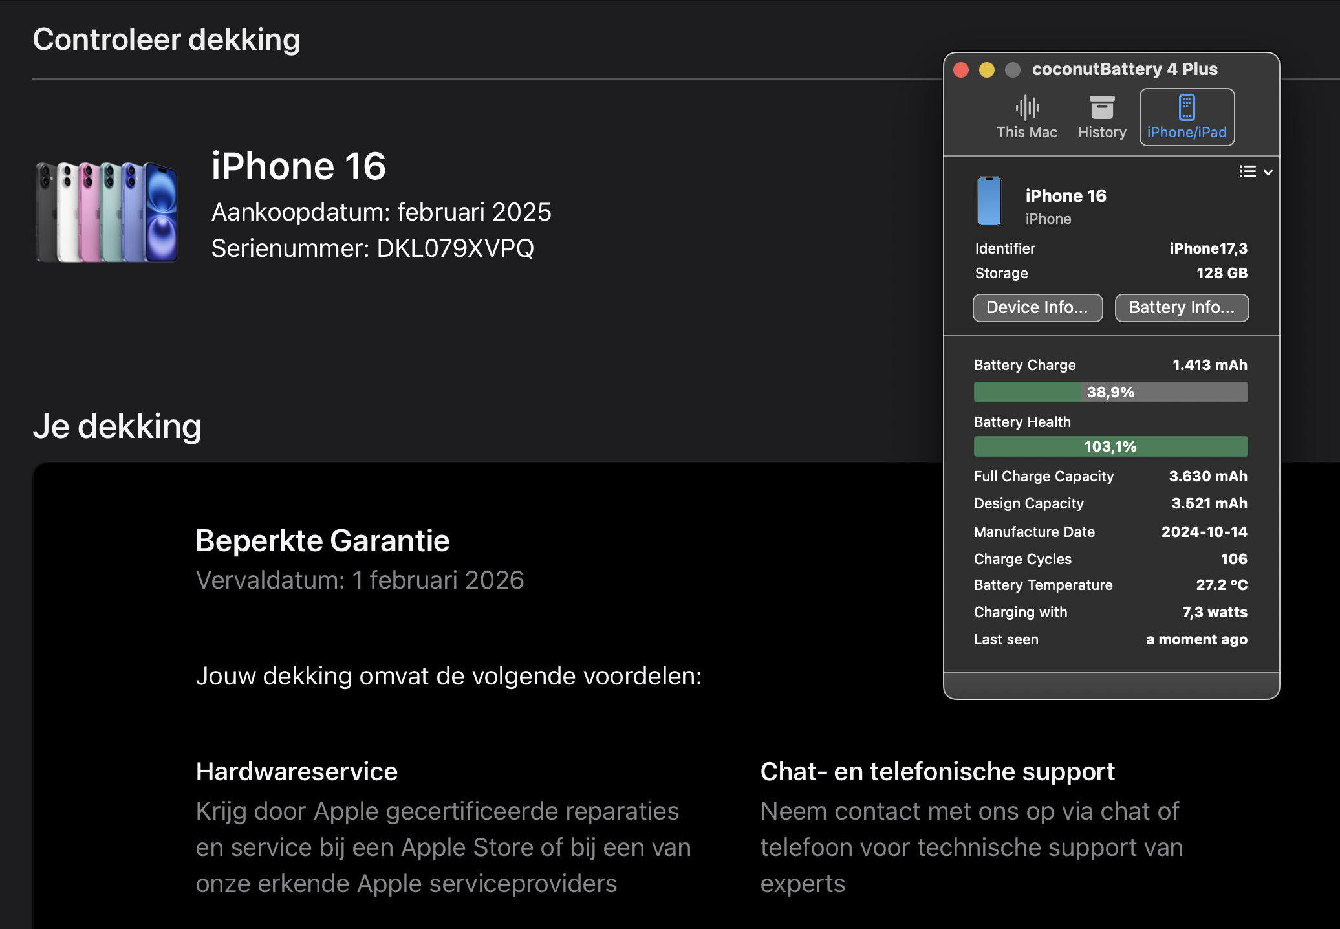The image size is (1340, 929).
Task: Click the Design Capacity 3.521 mAh value
Action: pos(1209,503)
